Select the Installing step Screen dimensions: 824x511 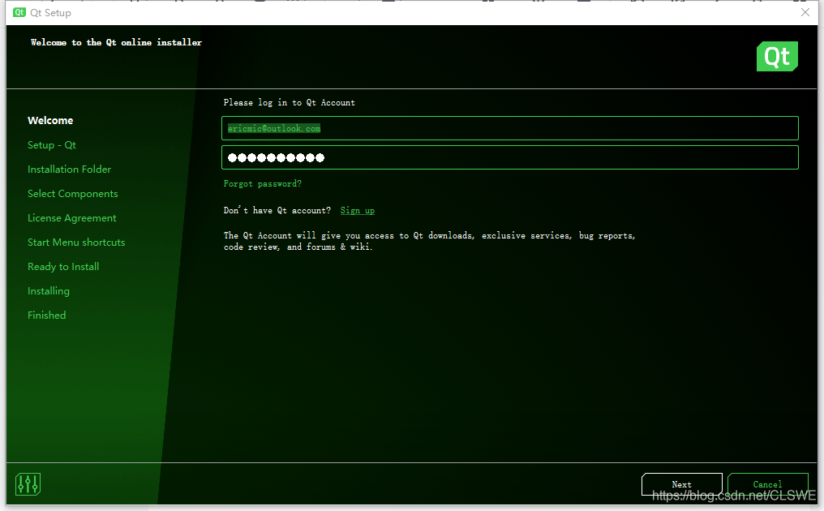tap(49, 290)
